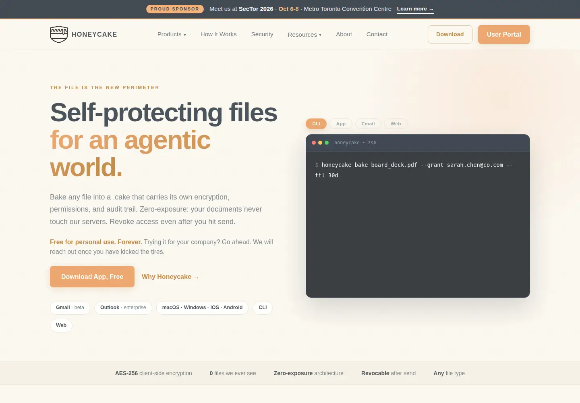Open the User Portal

point(504,34)
